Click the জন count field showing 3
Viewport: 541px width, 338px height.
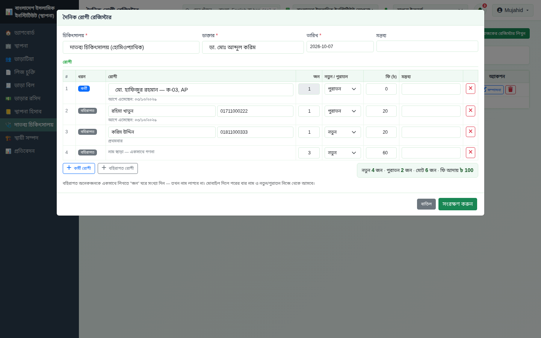click(x=309, y=153)
